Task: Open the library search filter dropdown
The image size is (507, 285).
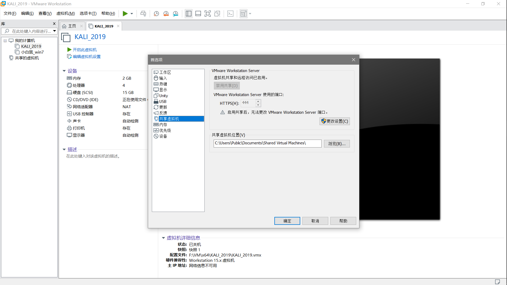Action: pyautogui.click(x=54, y=31)
